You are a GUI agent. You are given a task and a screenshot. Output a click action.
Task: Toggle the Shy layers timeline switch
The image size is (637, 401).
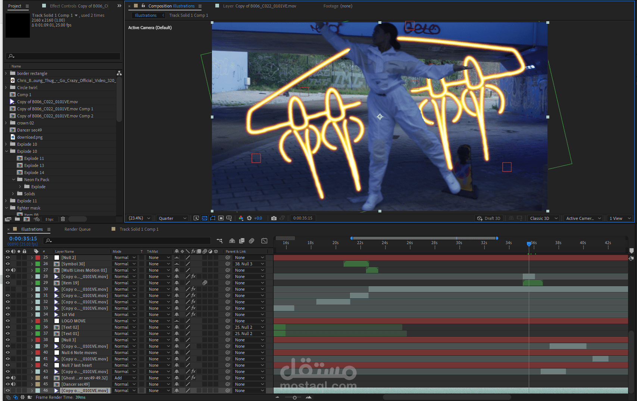pyautogui.click(x=232, y=241)
